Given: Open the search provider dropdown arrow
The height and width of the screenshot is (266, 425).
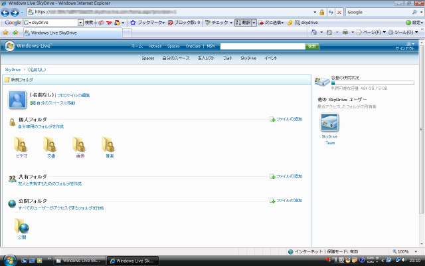Looking at the screenshot, I should (422, 12).
